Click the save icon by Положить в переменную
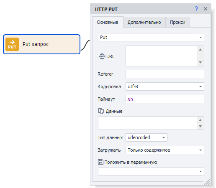 pyautogui.click(x=100, y=162)
